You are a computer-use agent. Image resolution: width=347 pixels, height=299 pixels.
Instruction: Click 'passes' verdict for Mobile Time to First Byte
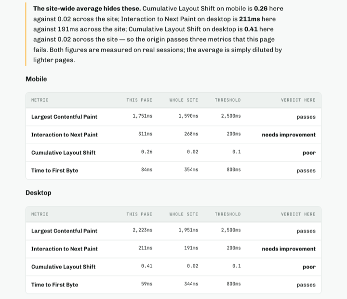click(306, 171)
